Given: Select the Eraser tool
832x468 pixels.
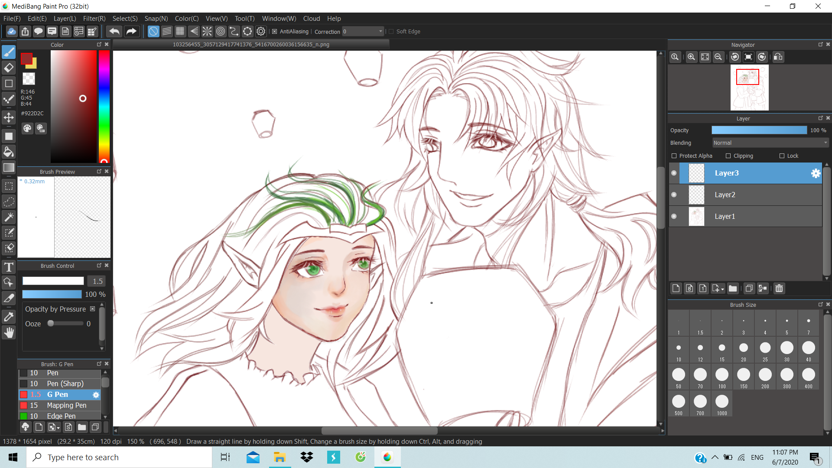Looking at the screenshot, I should [x=9, y=68].
